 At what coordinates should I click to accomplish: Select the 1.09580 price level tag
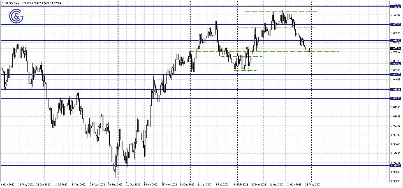(396, 24)
